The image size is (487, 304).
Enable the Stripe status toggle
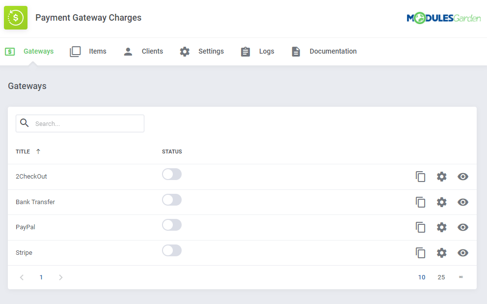tap(172, 250)
